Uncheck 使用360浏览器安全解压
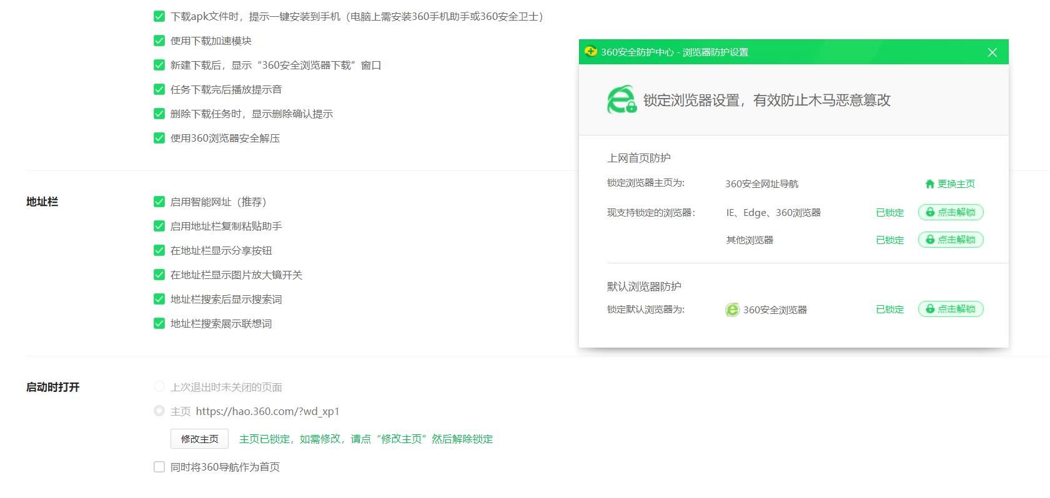The image size is (1050, 498). pyautogui.click(x=159, y=138)
